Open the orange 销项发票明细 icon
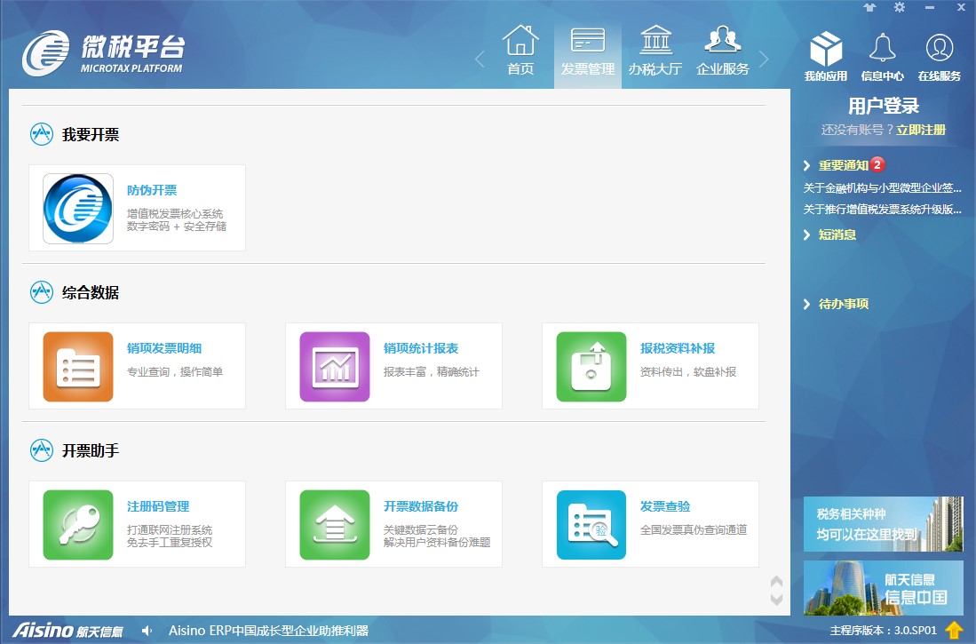The image size is (976, 644). [x=78, y=367]
